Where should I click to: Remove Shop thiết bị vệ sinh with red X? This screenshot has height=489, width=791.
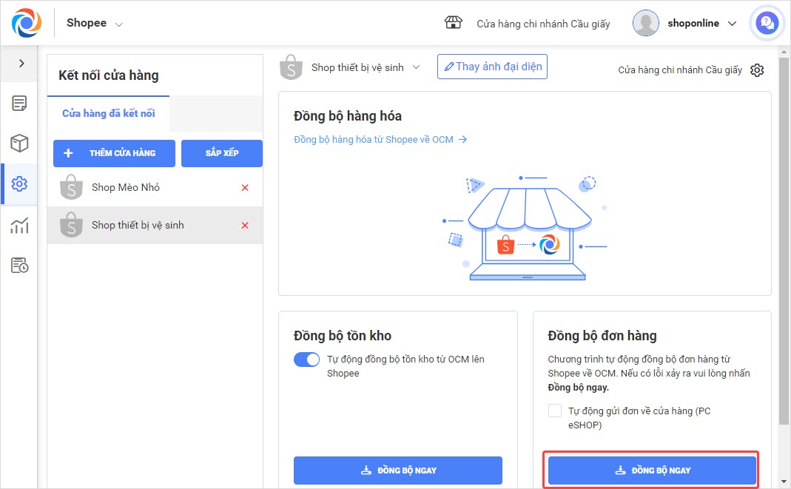tap(245, 225)
